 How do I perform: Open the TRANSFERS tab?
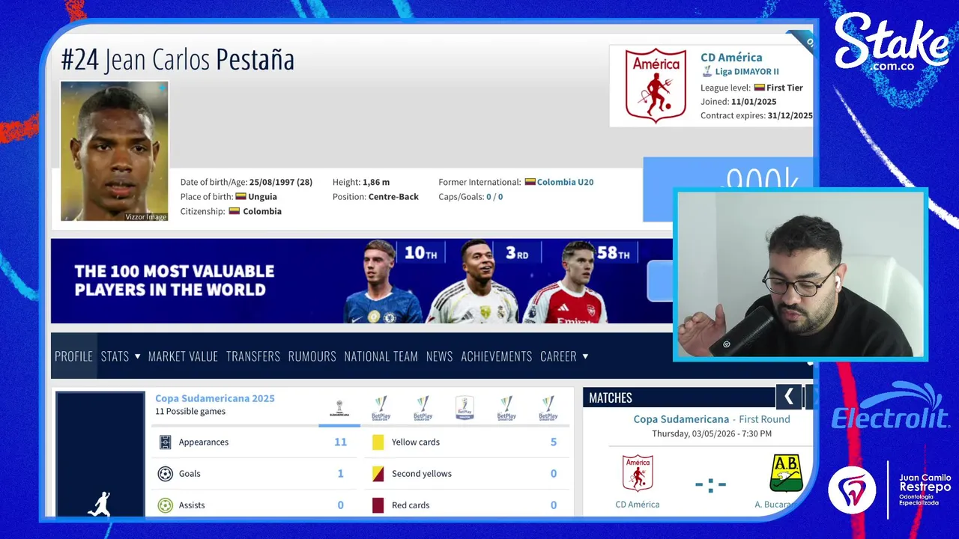click(253, 356)
